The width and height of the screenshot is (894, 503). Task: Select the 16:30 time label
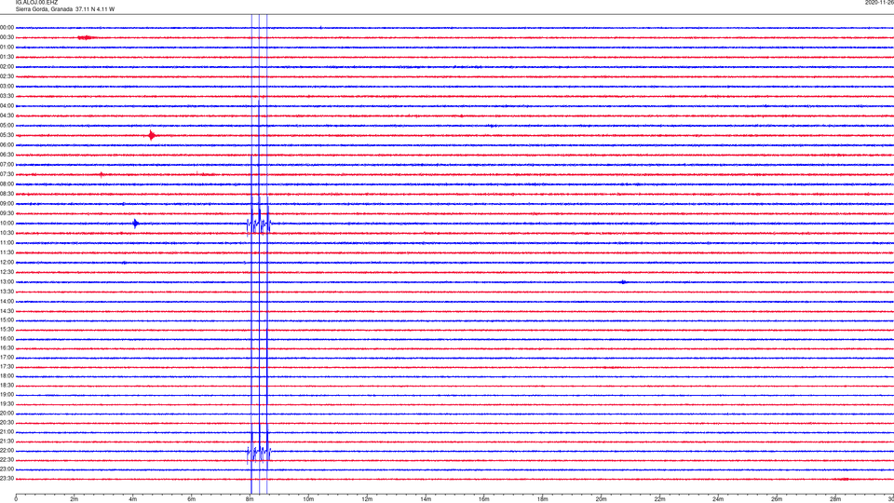(x=7, y=348)
